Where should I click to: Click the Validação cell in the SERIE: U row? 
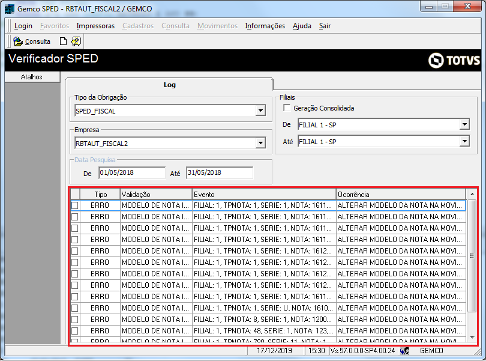tap(156, 308)
